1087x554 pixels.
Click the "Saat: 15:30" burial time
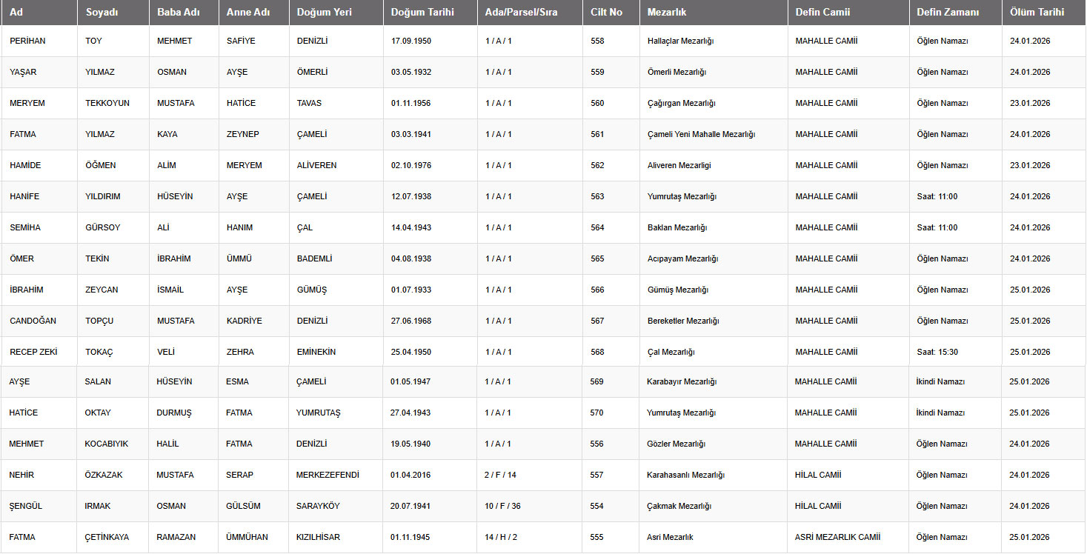point(937,352)
